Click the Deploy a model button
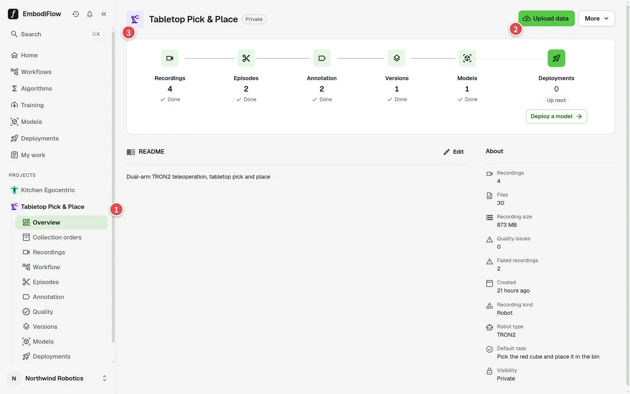The height and width of the screenshot is (394, 630). pyautogui.click(x=556, y=116)
